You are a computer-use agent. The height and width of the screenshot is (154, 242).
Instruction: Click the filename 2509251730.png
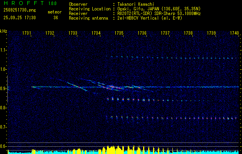click(20, 10)
